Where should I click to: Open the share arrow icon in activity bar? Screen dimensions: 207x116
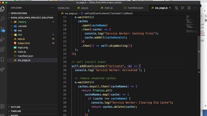click(x=2, y=70)
